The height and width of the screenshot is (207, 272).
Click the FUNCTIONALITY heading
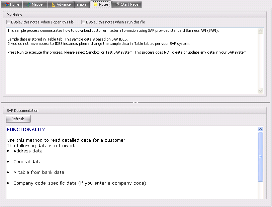pyautogui.click(x=26, y=130)
